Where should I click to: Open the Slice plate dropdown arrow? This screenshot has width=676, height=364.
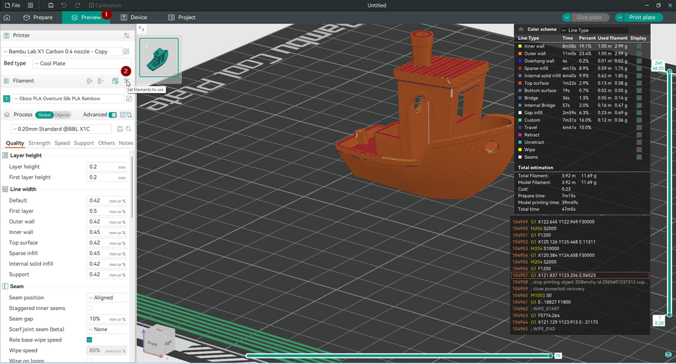coord(566,17)
